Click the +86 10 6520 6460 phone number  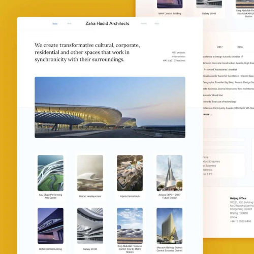tap(240, 221)
